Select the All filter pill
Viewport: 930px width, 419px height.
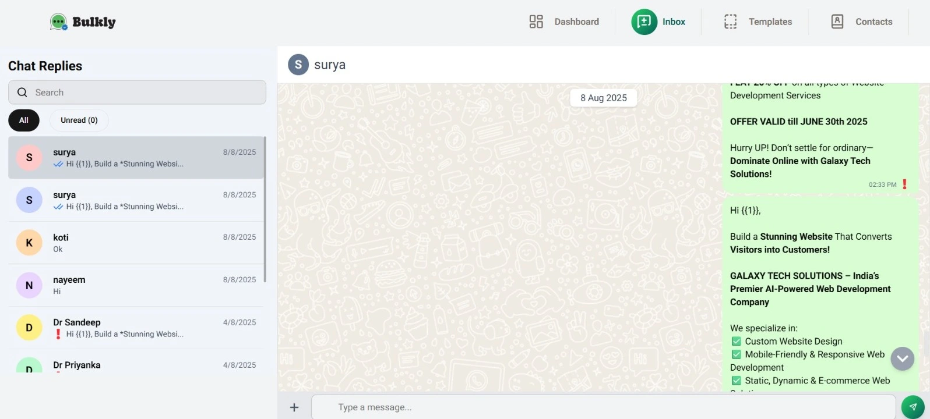click(24, 120)
